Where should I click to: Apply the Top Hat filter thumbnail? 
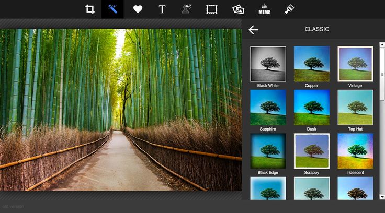click(355, 108)
